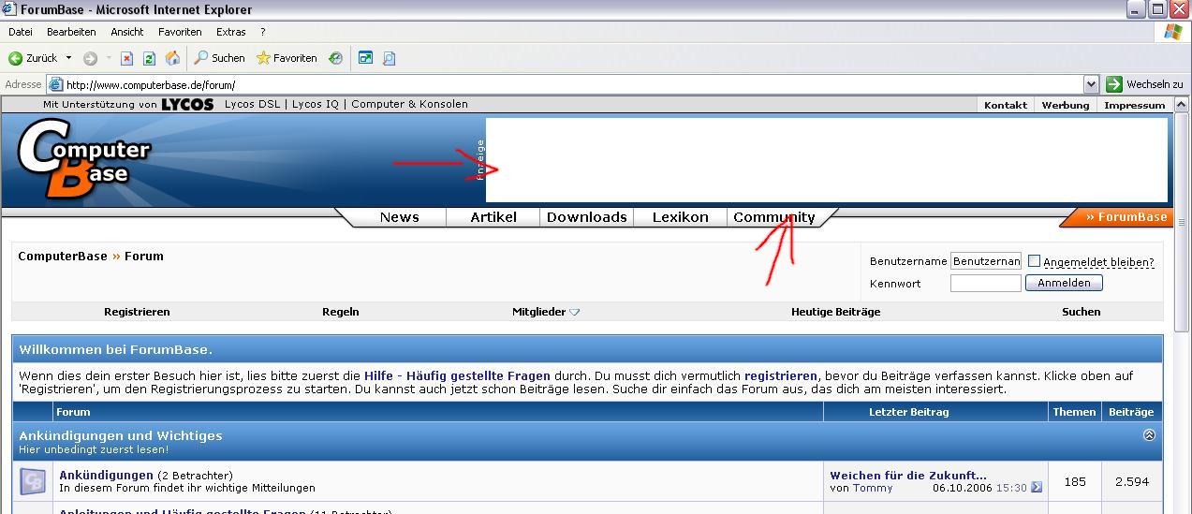Open the ? help menu

point(263,32)
